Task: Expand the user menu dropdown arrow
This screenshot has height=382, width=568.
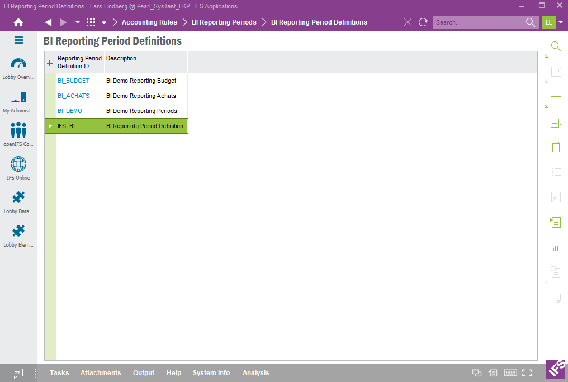Action: pos(561,22)
